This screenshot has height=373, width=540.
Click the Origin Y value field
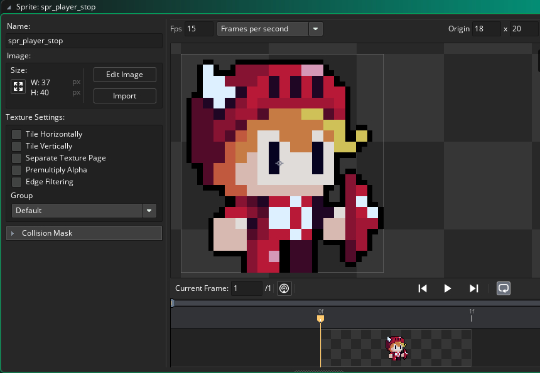click(x=524, y=29)
